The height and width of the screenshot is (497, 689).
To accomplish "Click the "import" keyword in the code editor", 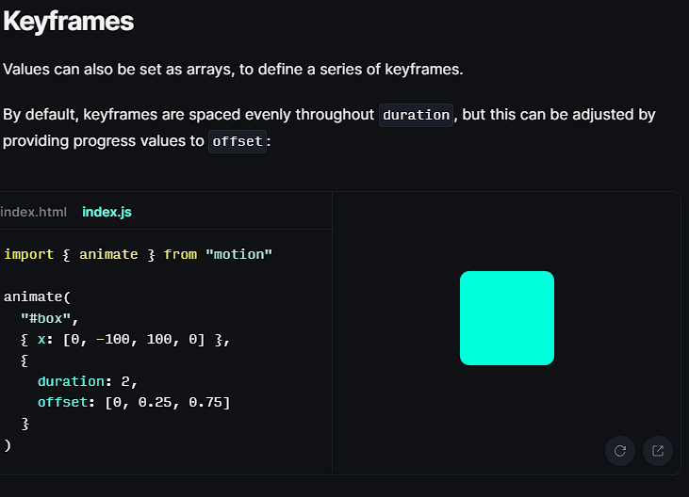I will click(x=28, y=254).
